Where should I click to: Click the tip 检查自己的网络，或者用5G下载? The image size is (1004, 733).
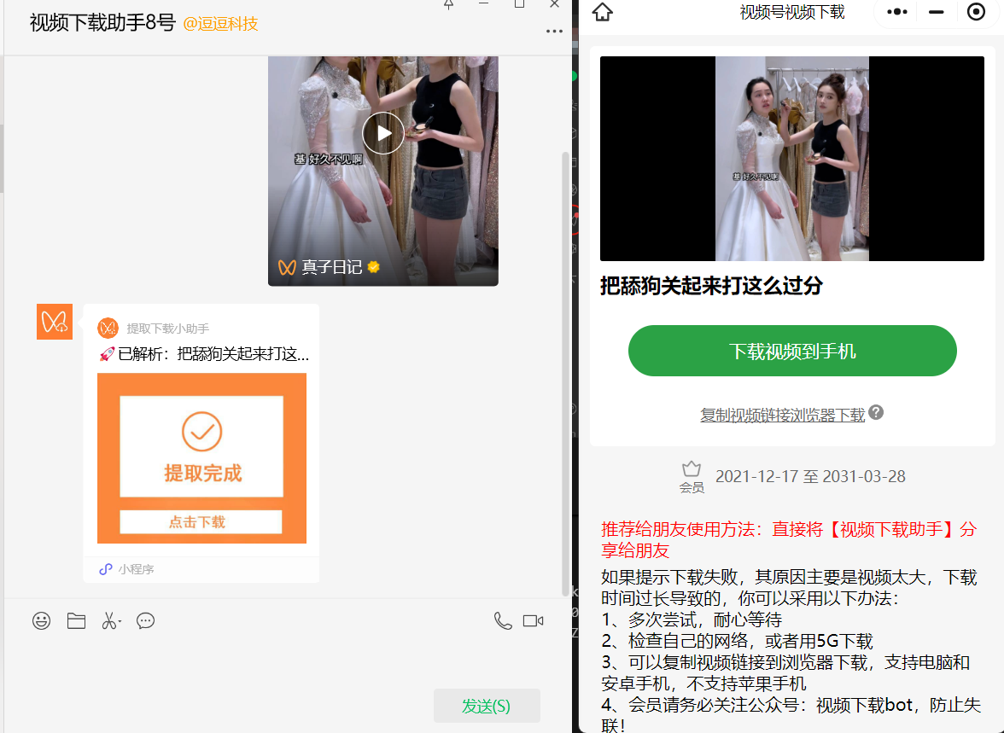coord(737,641)
